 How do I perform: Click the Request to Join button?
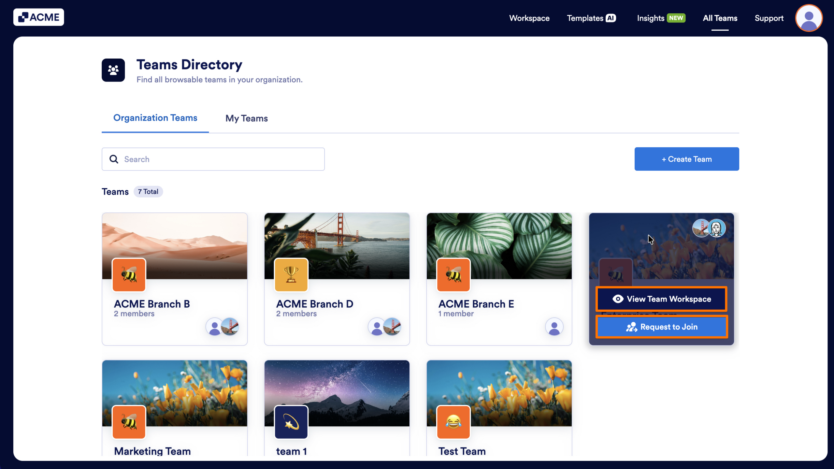662,327
